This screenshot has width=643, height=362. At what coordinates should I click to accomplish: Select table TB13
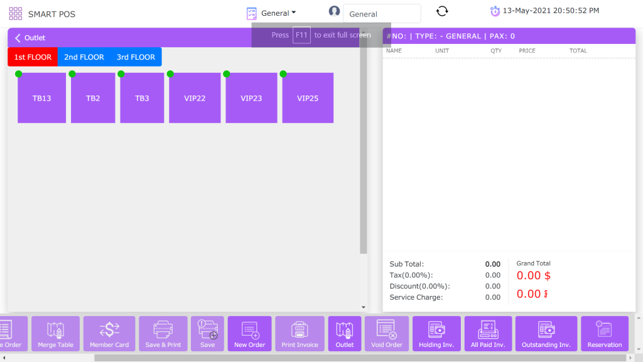click(42, 98)
